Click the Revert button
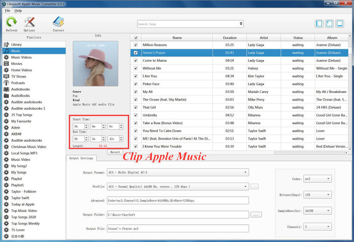Image resolution: width=354 pixels, height=242 pixels. (x=115, y=152)
